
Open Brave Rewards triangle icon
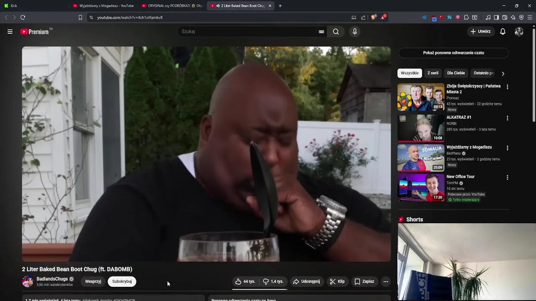(383, 17)
